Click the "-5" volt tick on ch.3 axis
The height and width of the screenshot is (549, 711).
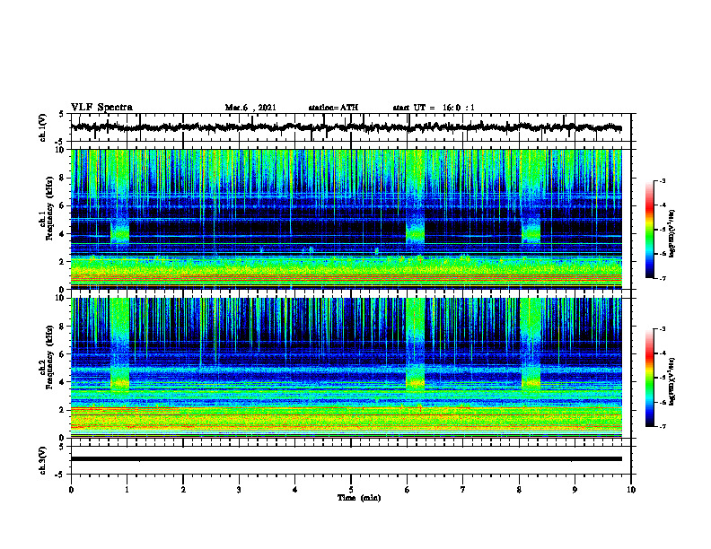click(60, 475)
